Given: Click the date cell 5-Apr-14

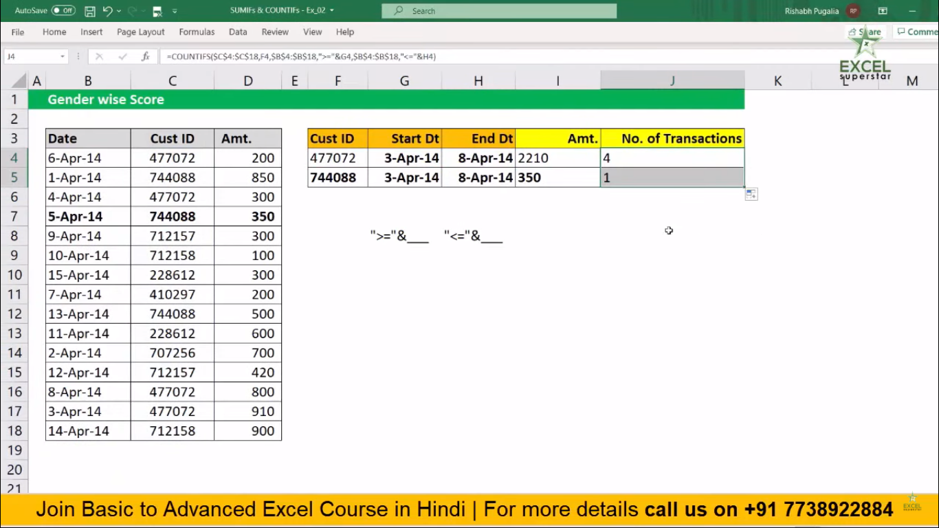Looking at the screenshot, I should (88, 217).
